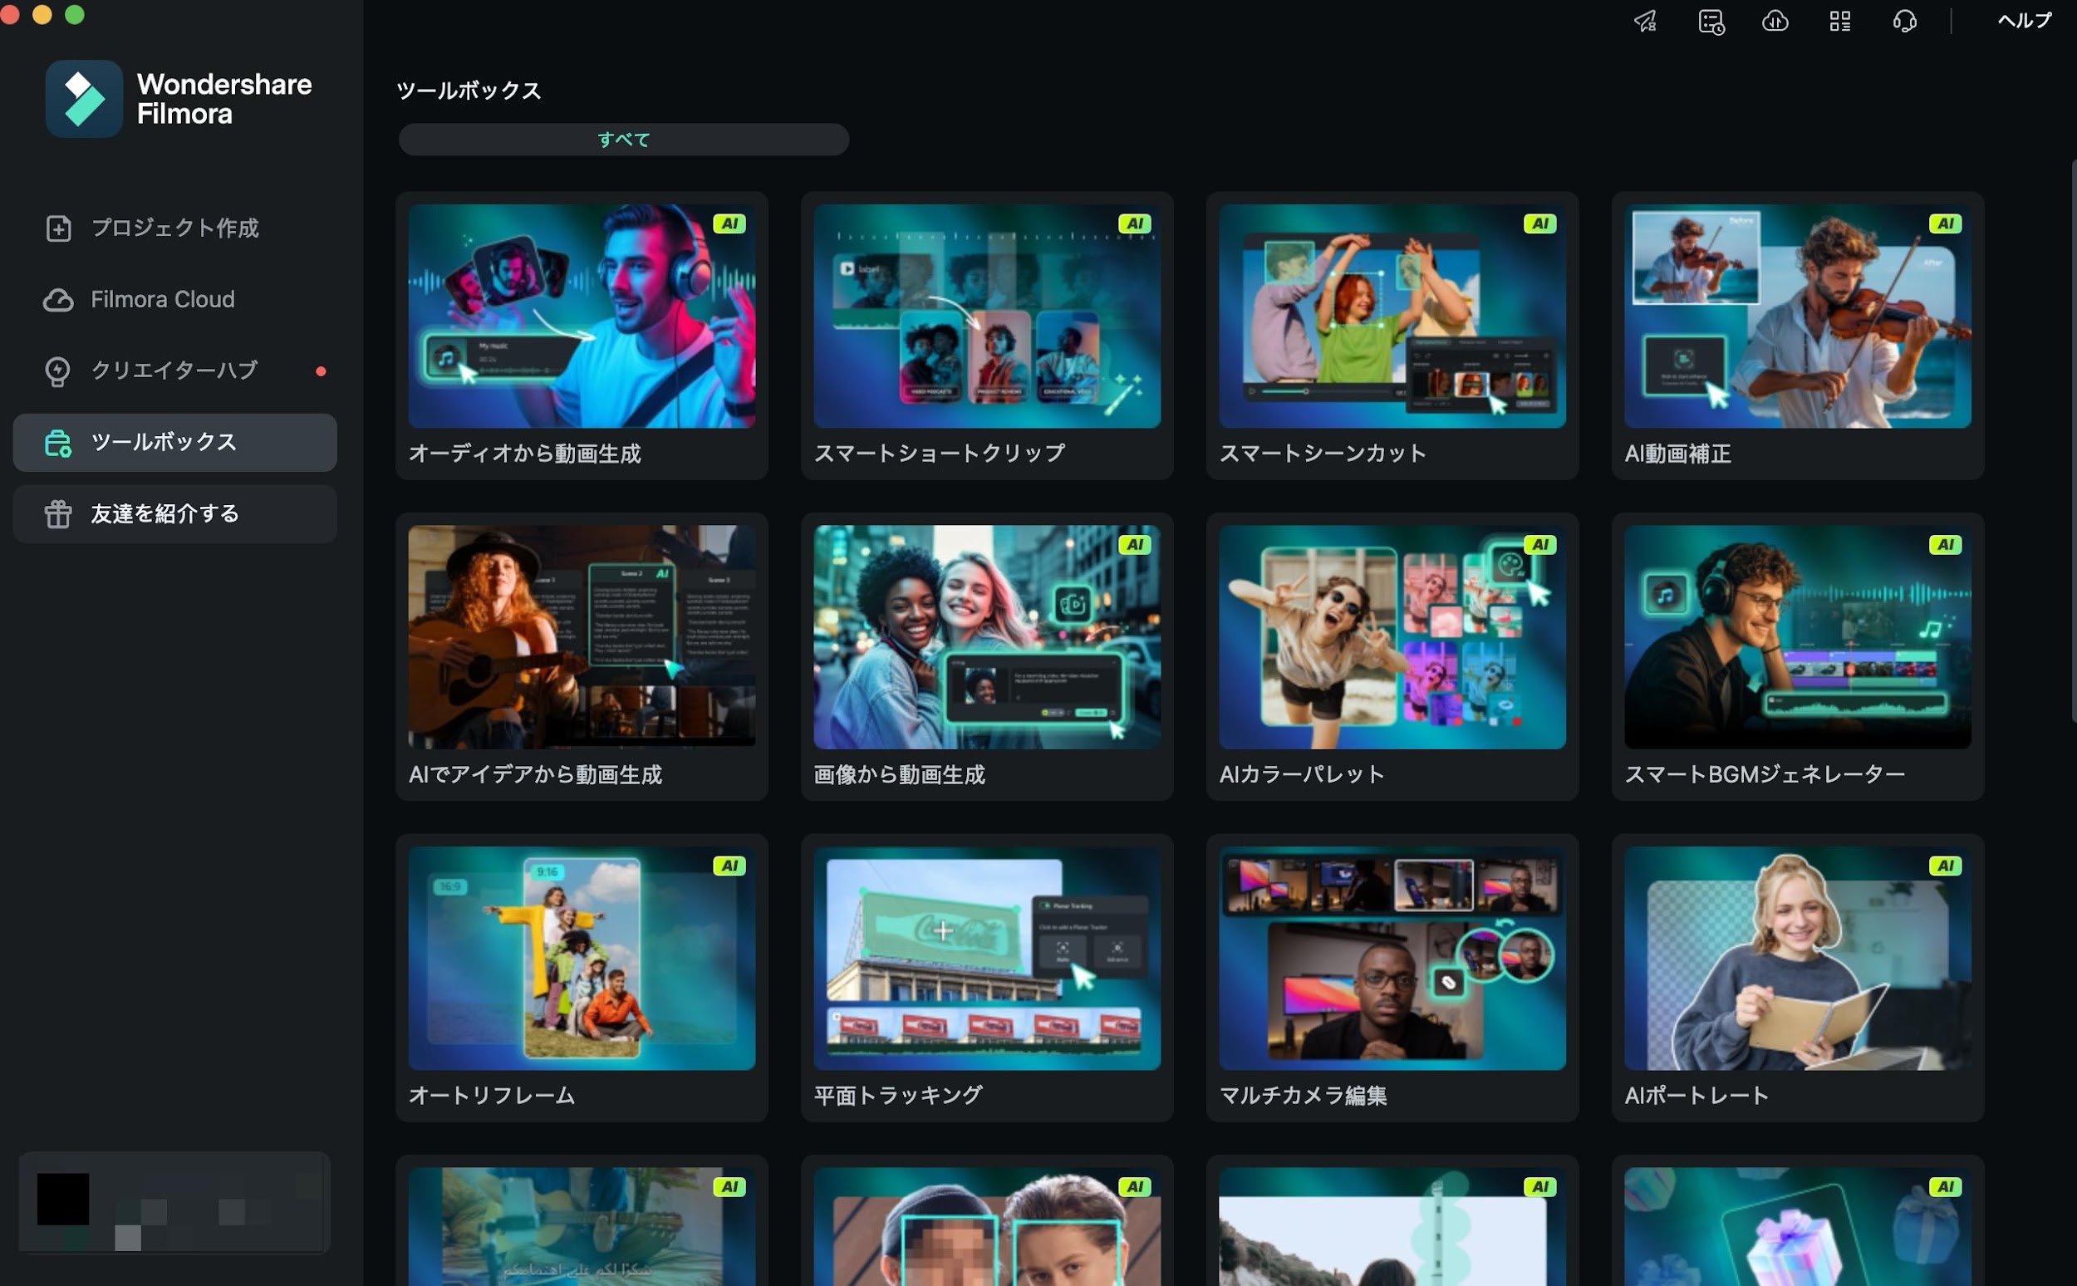Click the red クリエイターハブ notification dot
The height and width of the screenshot is (1286, 2077).
click(321, 371)
